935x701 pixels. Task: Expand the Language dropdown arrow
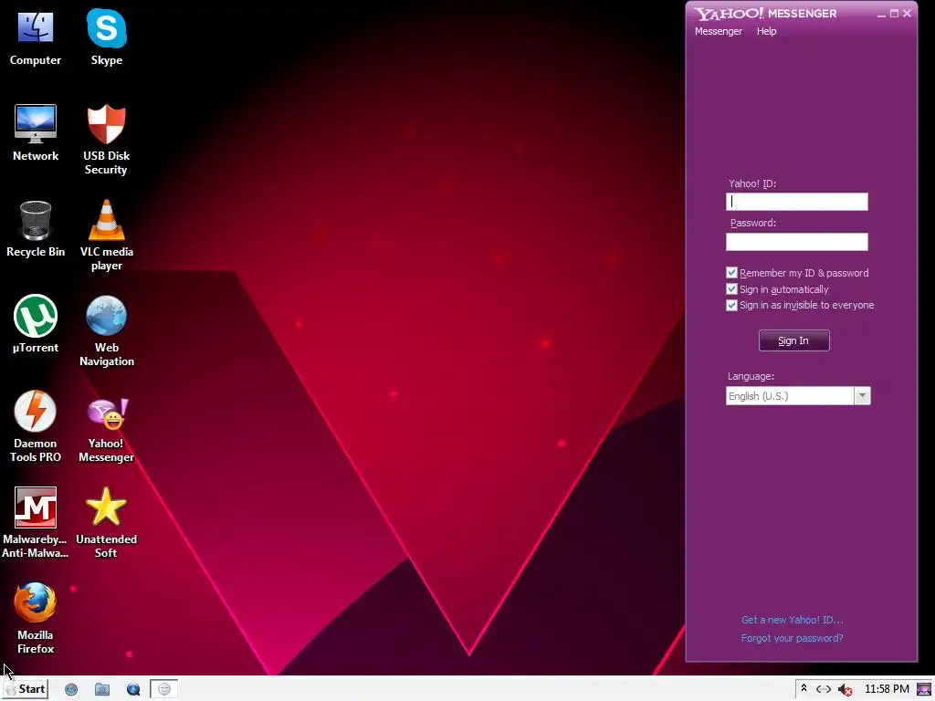(x=862, y=396)
